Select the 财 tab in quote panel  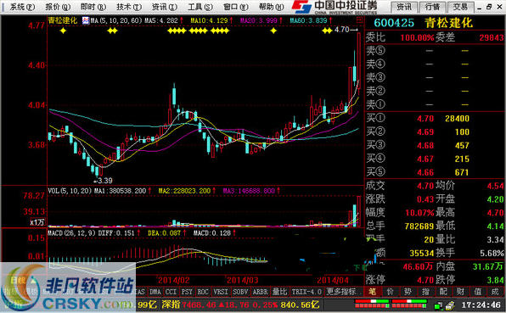point(460,292)
